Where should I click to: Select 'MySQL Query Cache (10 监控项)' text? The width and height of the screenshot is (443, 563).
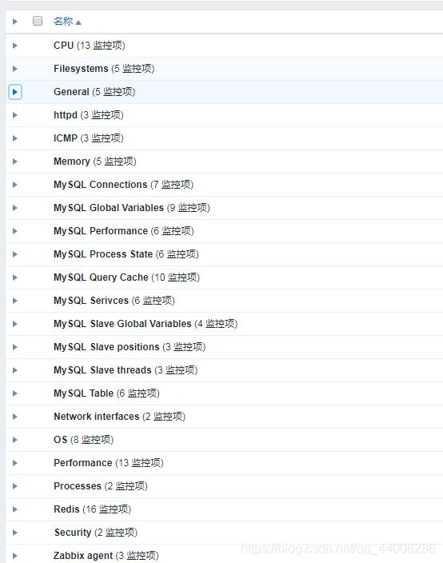(x=126, y=278)
